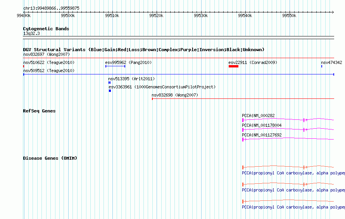Click the first exon block of PCCA|NM_000282
This screenshot has width=345, height=219.
243,120
